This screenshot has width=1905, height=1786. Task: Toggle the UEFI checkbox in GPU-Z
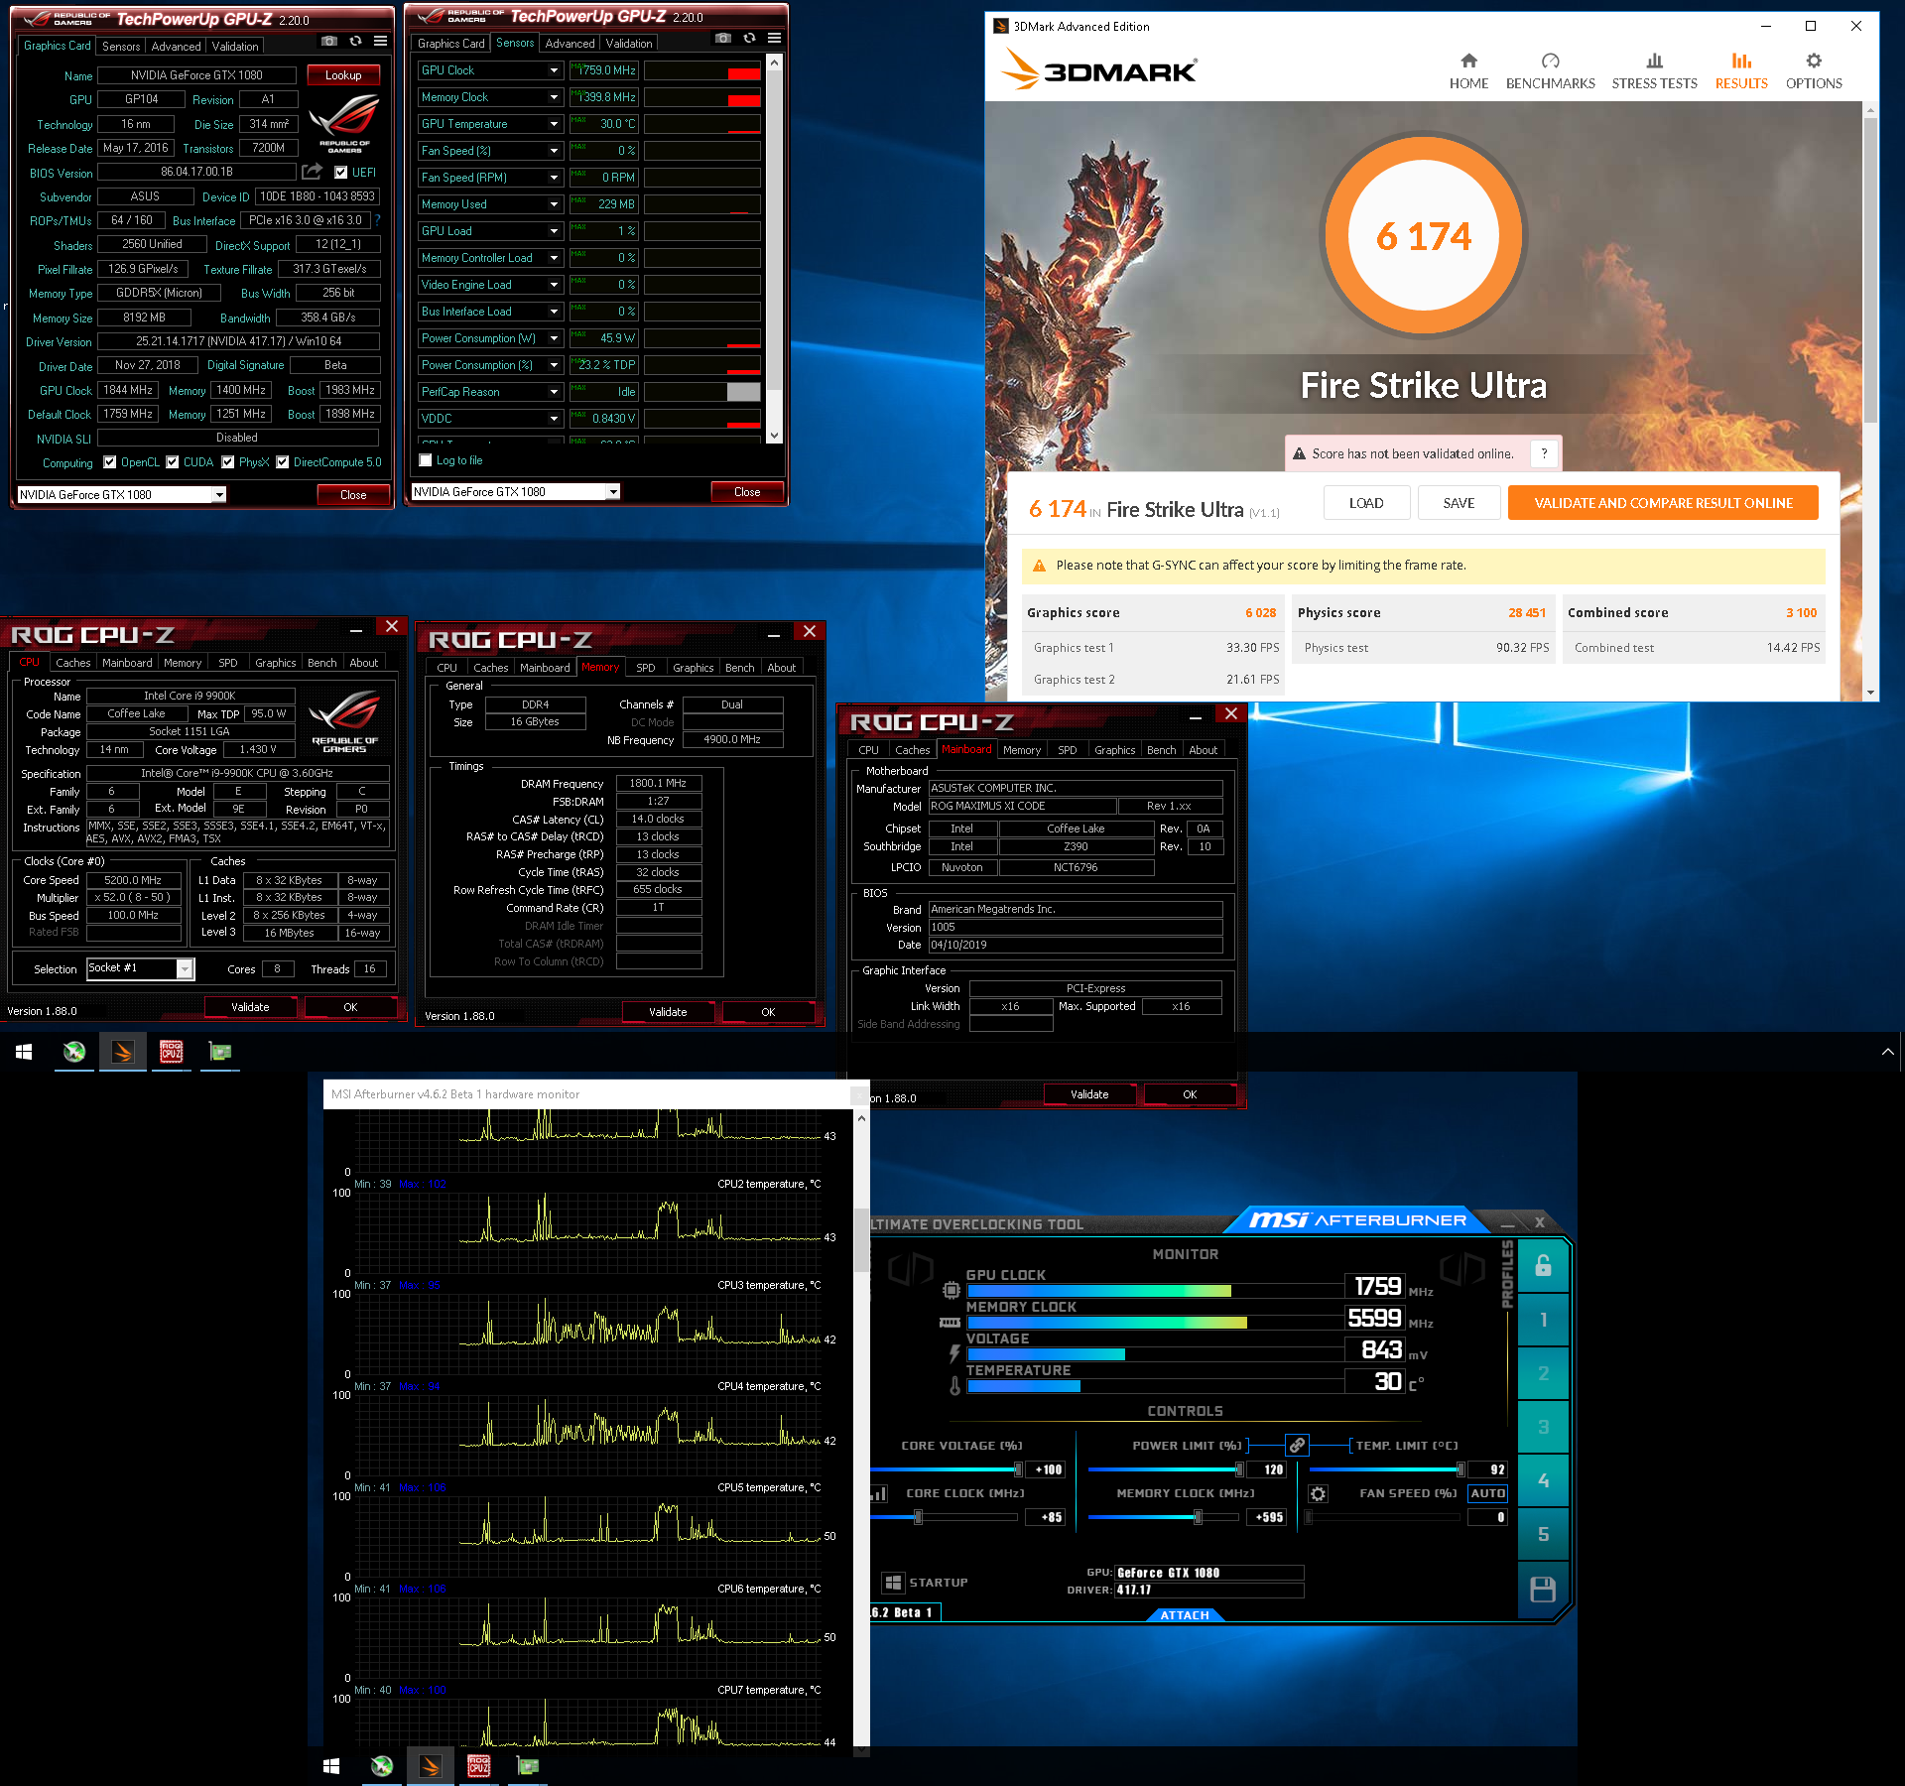pyautogui.click(x=340, y=172)
